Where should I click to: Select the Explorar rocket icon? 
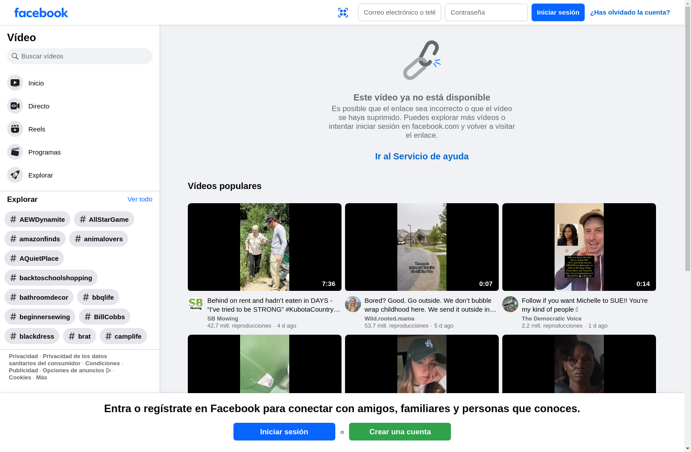15,175
